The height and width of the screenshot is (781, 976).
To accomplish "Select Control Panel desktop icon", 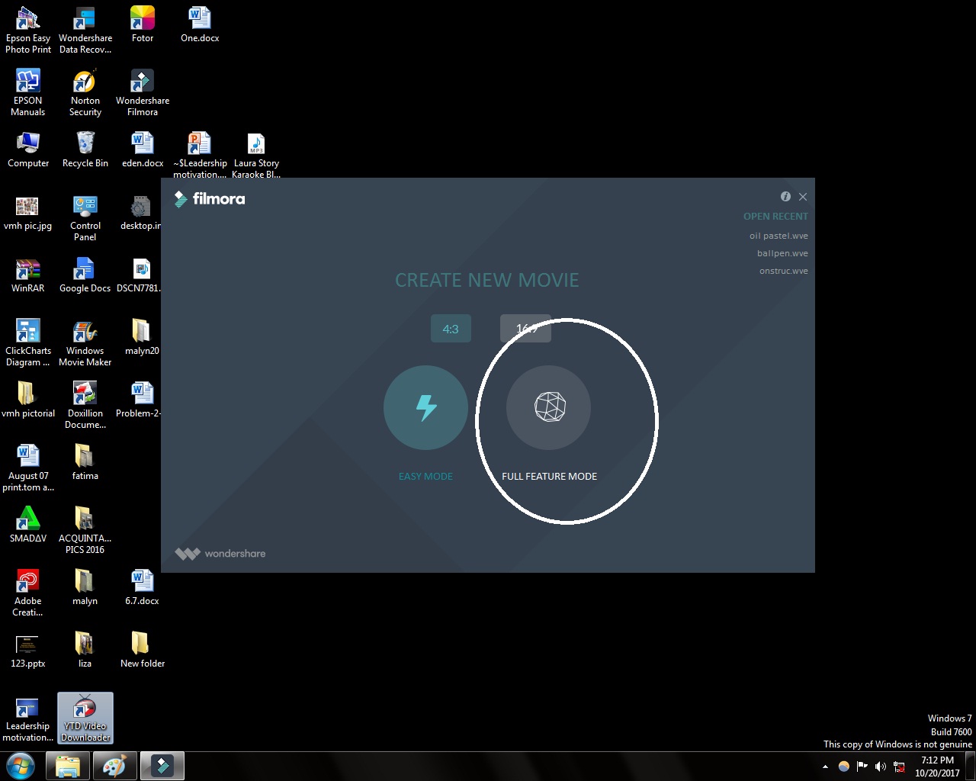I will pos(85,217).
